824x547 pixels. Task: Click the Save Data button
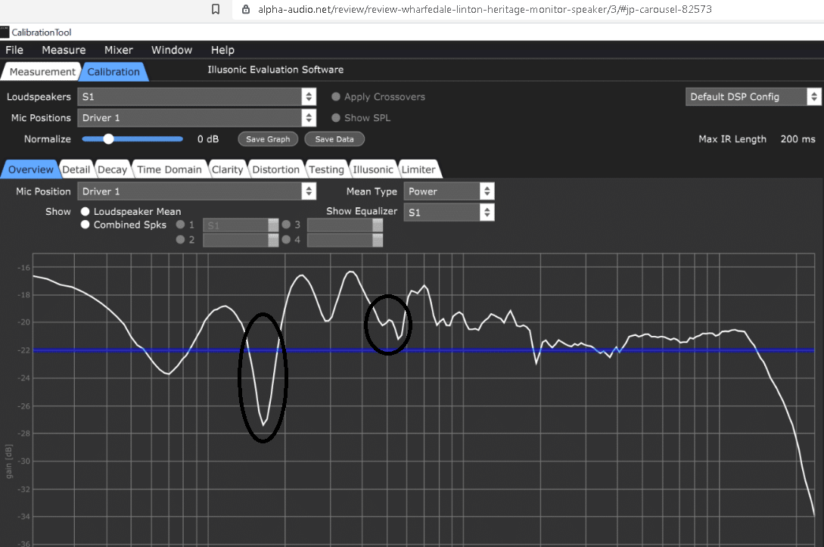click(x=334, y=139)
